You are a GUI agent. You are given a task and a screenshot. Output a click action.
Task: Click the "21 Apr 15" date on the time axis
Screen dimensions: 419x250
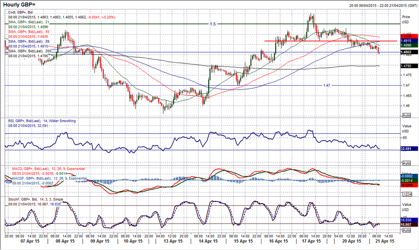click(x=385, y=241)
